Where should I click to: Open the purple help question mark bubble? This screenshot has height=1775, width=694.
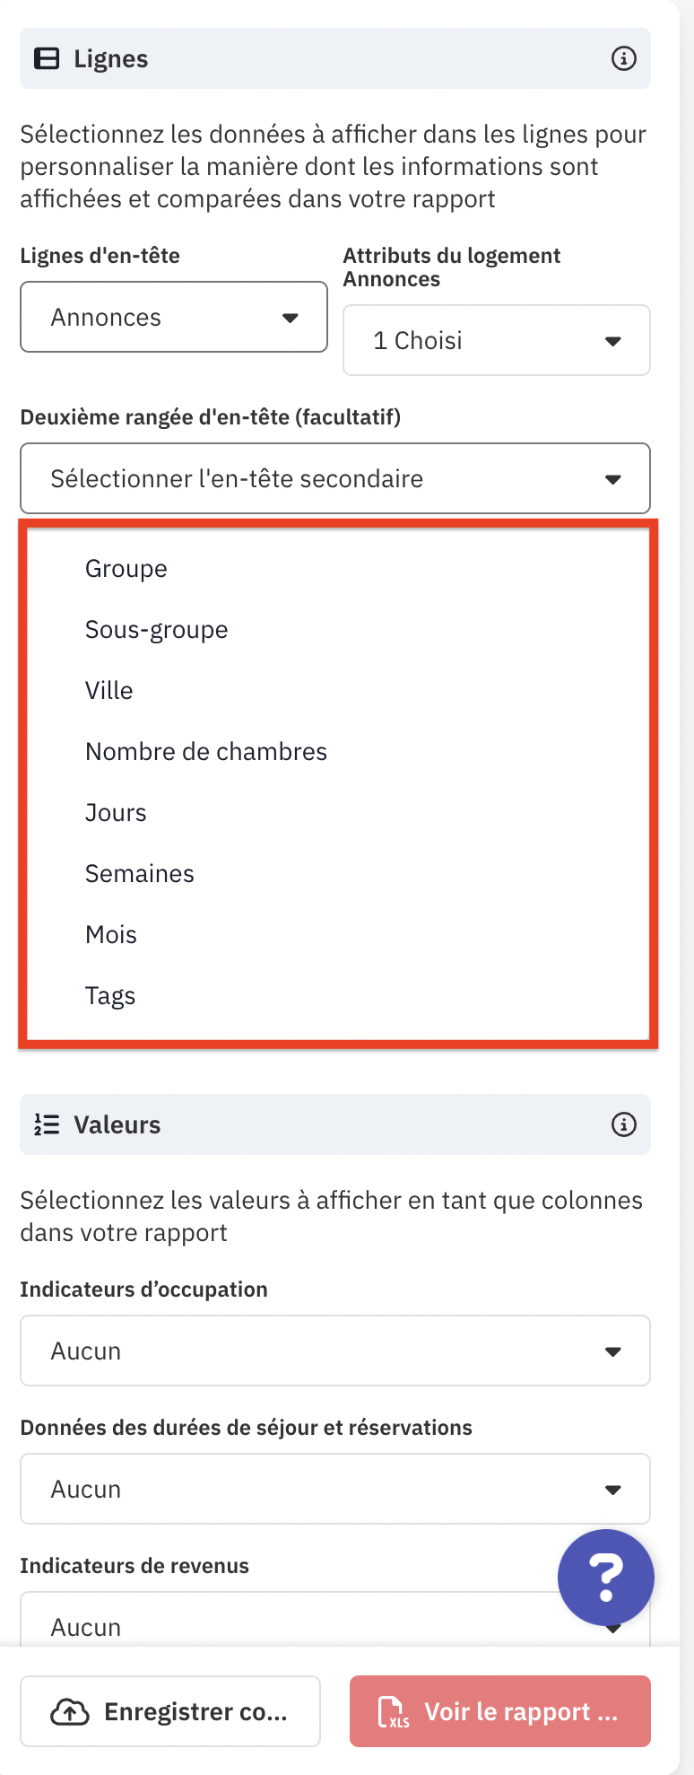pos(606,1578)
